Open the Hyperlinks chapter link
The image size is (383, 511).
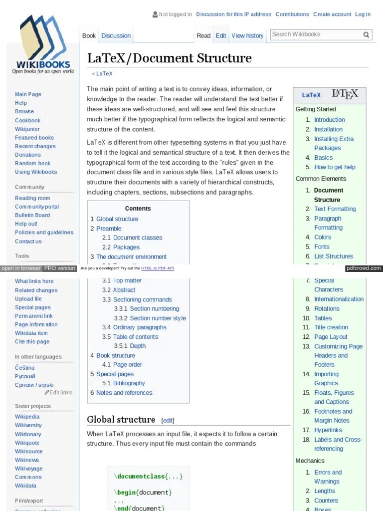tap(328, 430)
